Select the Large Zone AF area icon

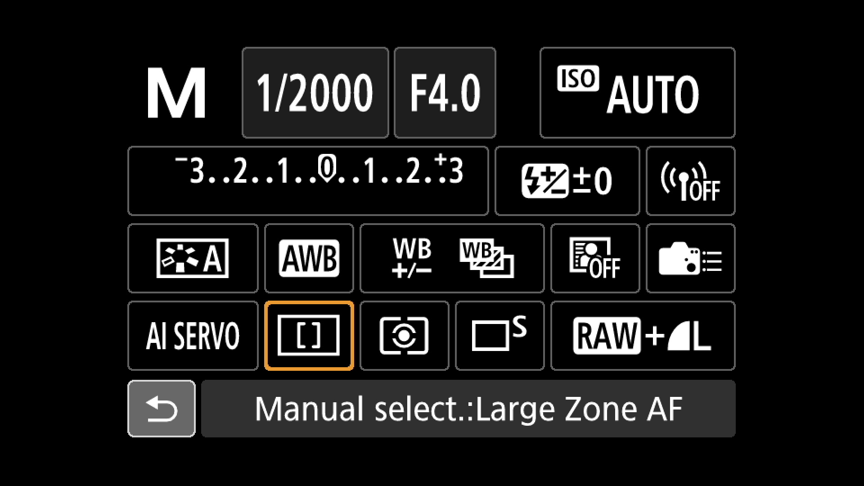[309, 336]
